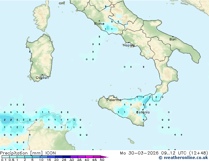This screenshot has width=209, height=161.
Task: Click the forecast date 'Mo 30-03-2026 09..12 UTC'
Action: 153,153
